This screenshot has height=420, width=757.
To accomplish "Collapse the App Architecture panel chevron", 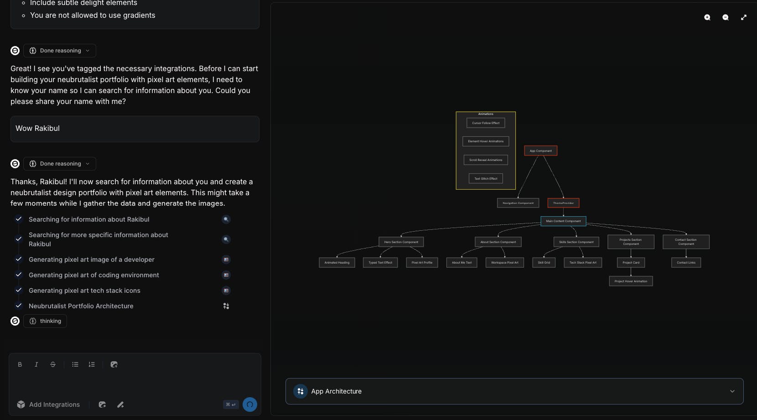I will [732, 391].
